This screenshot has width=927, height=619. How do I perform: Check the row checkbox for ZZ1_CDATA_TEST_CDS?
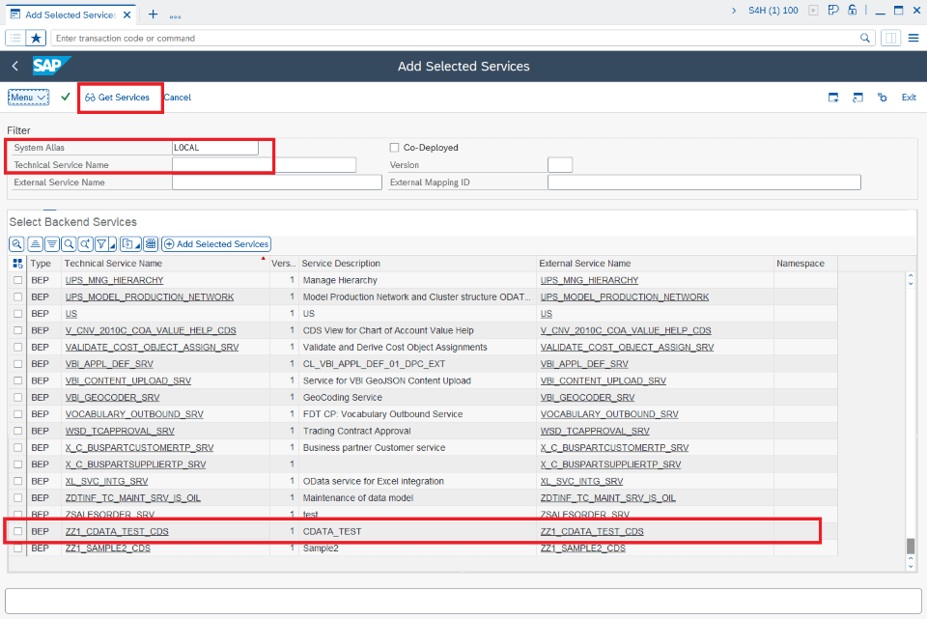pyautogui.click(x=16, y=530)
